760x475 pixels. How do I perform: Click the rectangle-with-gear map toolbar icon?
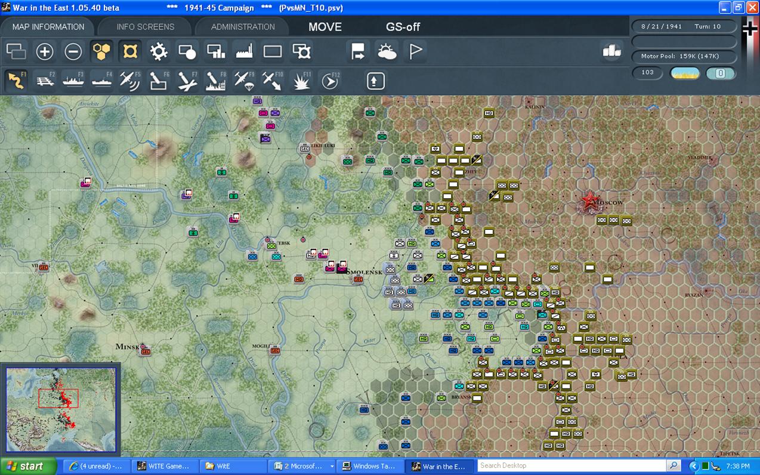coord(302,51)
